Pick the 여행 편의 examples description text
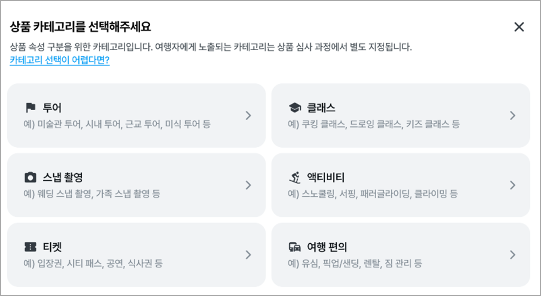This screenshot has width=541, height=296. 355,264
